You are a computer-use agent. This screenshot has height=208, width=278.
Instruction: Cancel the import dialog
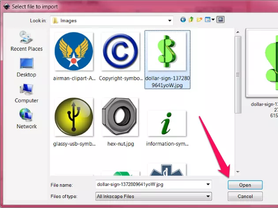(245, 196)
